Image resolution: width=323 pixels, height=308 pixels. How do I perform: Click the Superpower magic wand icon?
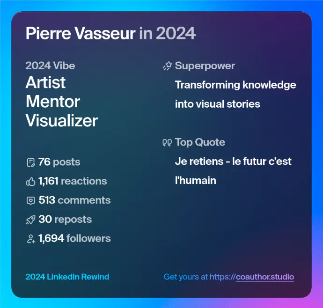pyautogui.click(x=167, y=66)
